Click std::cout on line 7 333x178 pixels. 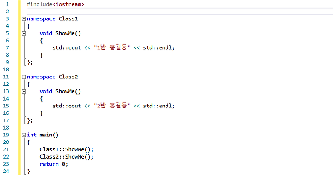click(67, 48)
